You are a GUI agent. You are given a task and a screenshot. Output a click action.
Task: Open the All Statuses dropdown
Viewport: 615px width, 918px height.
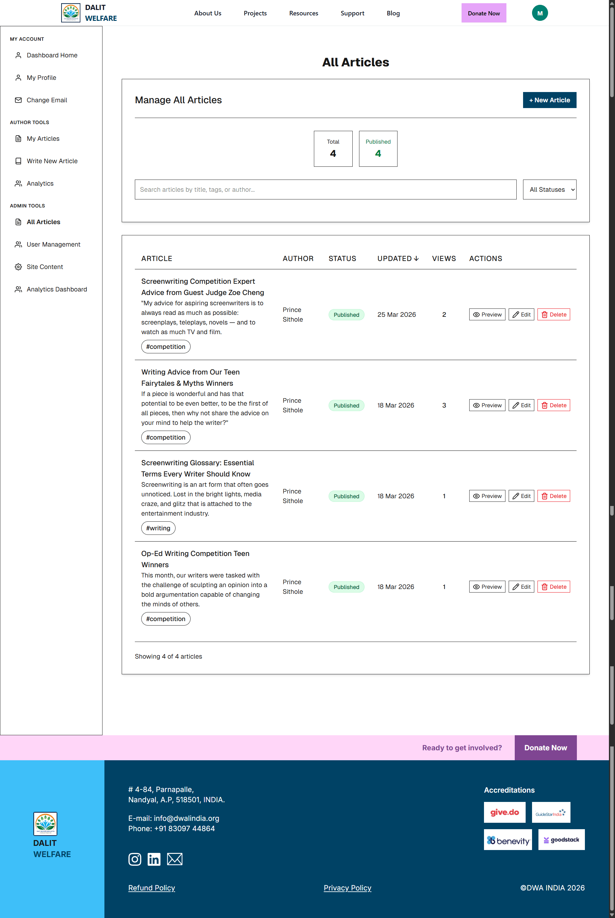click(x=549, y=189)
